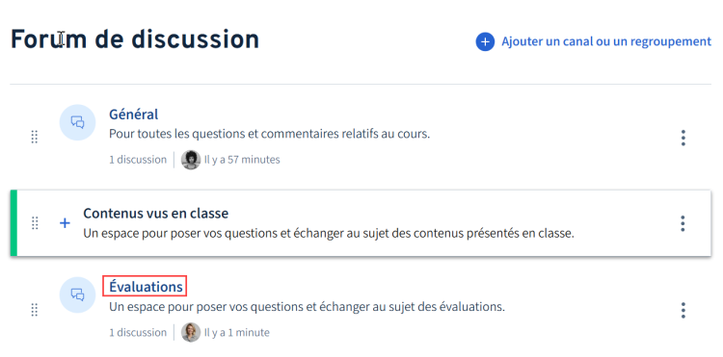Screen dimensions: 723x357
Task: Click the avatar next to 57 minutes
Action: coord(191,160)
